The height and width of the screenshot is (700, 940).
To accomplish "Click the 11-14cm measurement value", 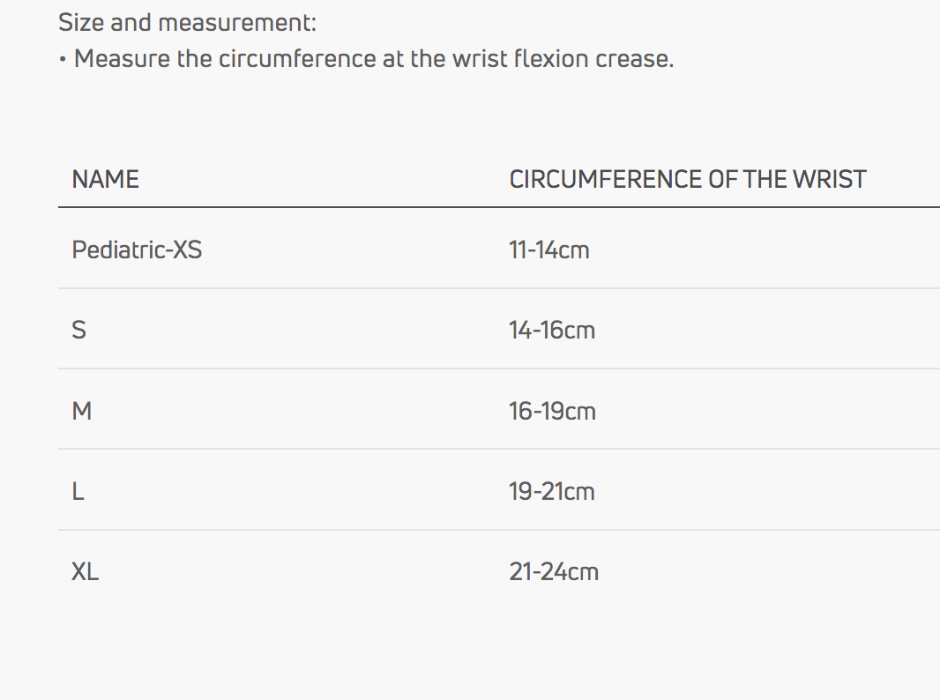I will [x=548, y=250].
